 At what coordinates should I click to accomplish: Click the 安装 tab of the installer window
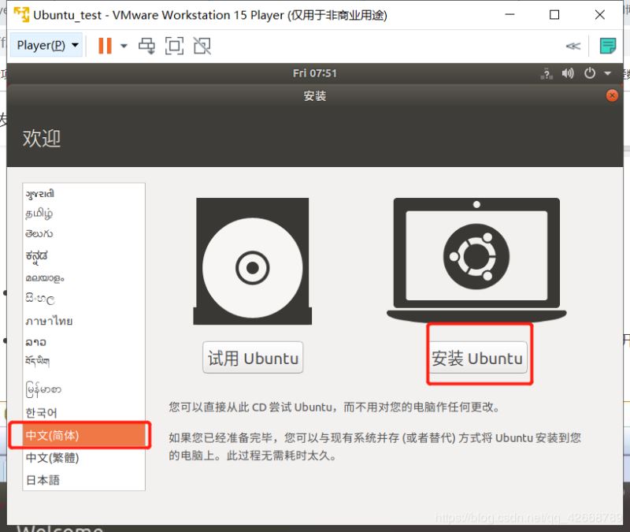tap(314, 95)
